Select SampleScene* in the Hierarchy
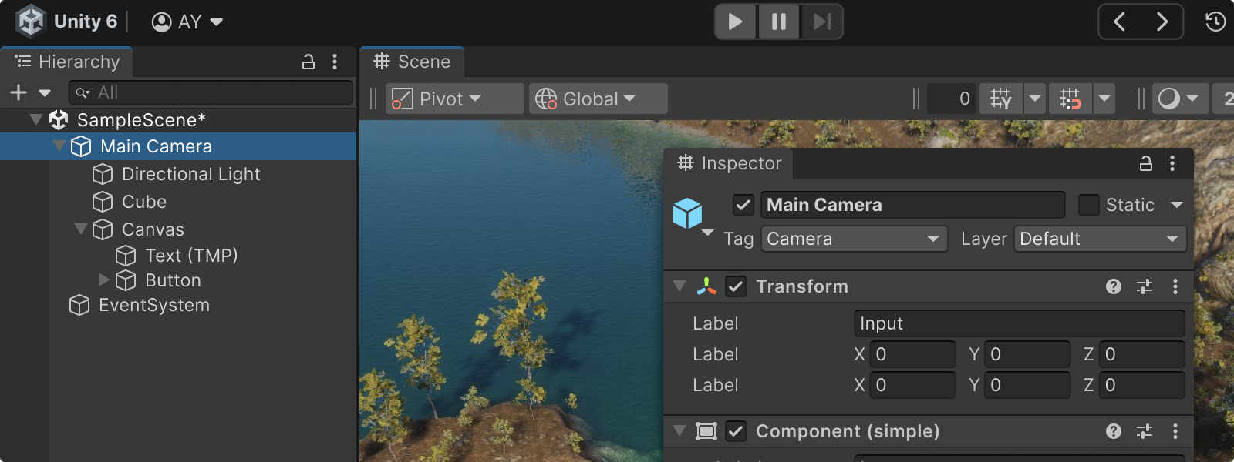This screenshot has height=462, width=1234. click(141, 120)
